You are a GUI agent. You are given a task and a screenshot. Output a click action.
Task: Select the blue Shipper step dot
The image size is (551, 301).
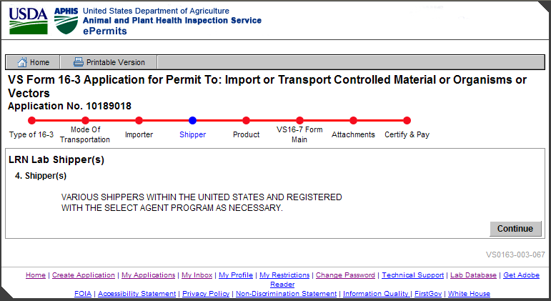pyautogui.click(x=192, y=120)
